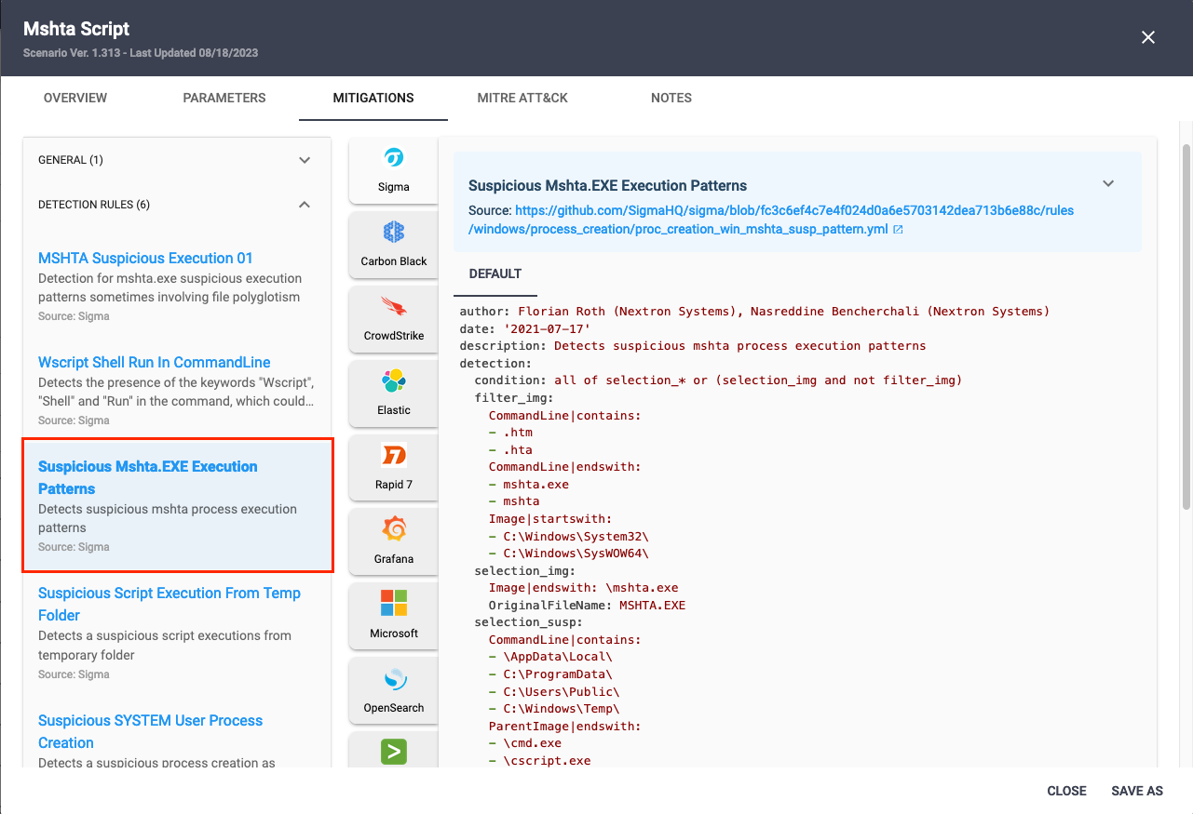
Task: Click the SAVE AS button
Action: [x=1137, y=791]
